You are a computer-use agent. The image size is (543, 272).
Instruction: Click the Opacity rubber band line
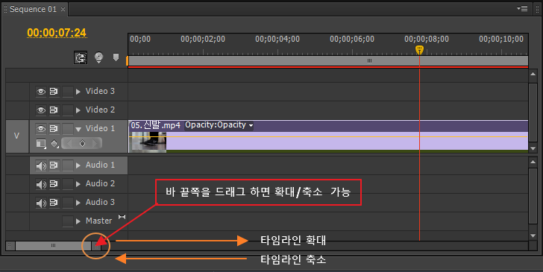coord(328,136)
